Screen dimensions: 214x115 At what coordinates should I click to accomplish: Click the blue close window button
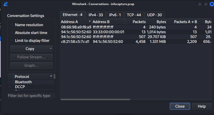click(212, 4)
